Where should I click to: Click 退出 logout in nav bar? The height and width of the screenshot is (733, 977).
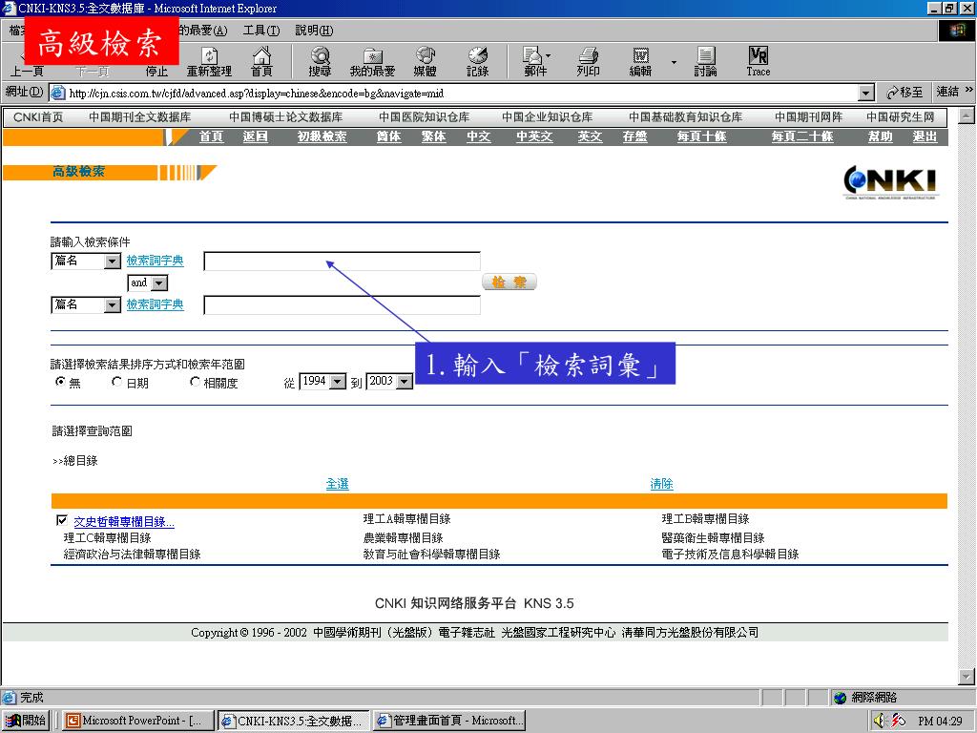point(925,136)
